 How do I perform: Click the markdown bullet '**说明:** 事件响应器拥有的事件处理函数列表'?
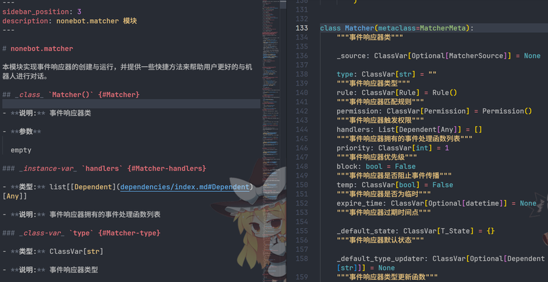81,214
